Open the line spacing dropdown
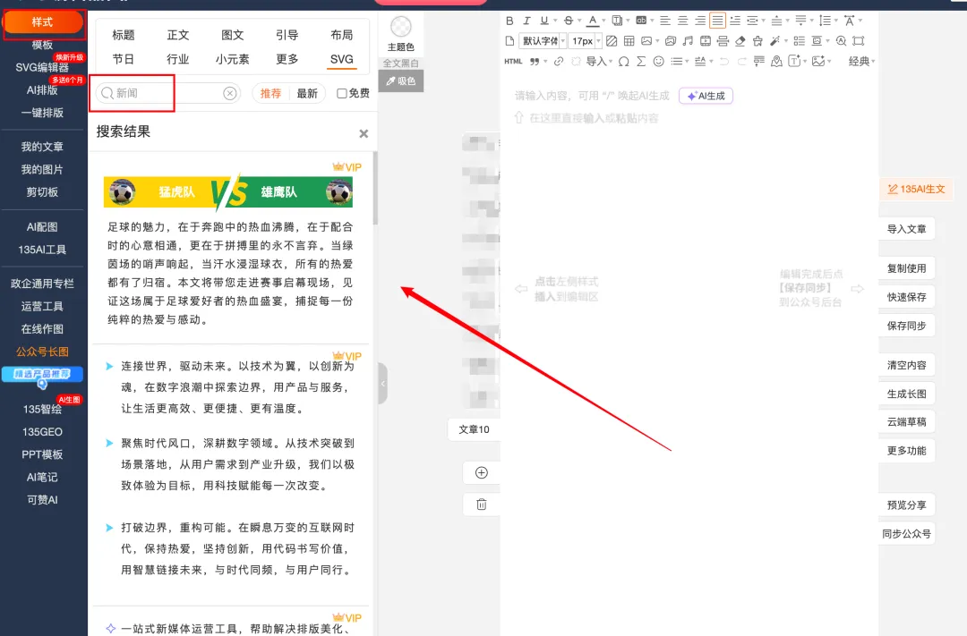The width and height of the screenshot is (967, 636). pyautogui.click(x=836, y=21)
